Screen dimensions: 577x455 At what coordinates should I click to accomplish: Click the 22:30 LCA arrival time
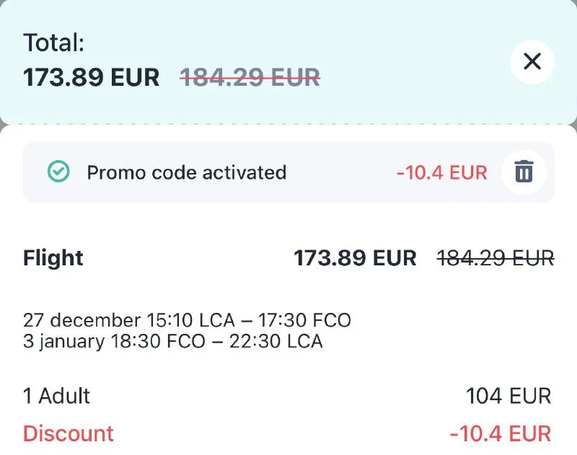click(276, 341)
